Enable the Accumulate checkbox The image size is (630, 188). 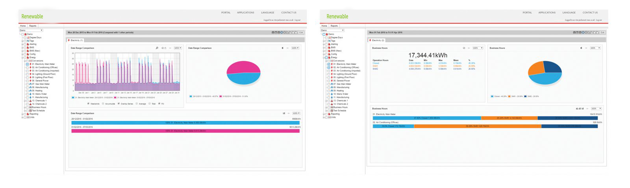103,104
